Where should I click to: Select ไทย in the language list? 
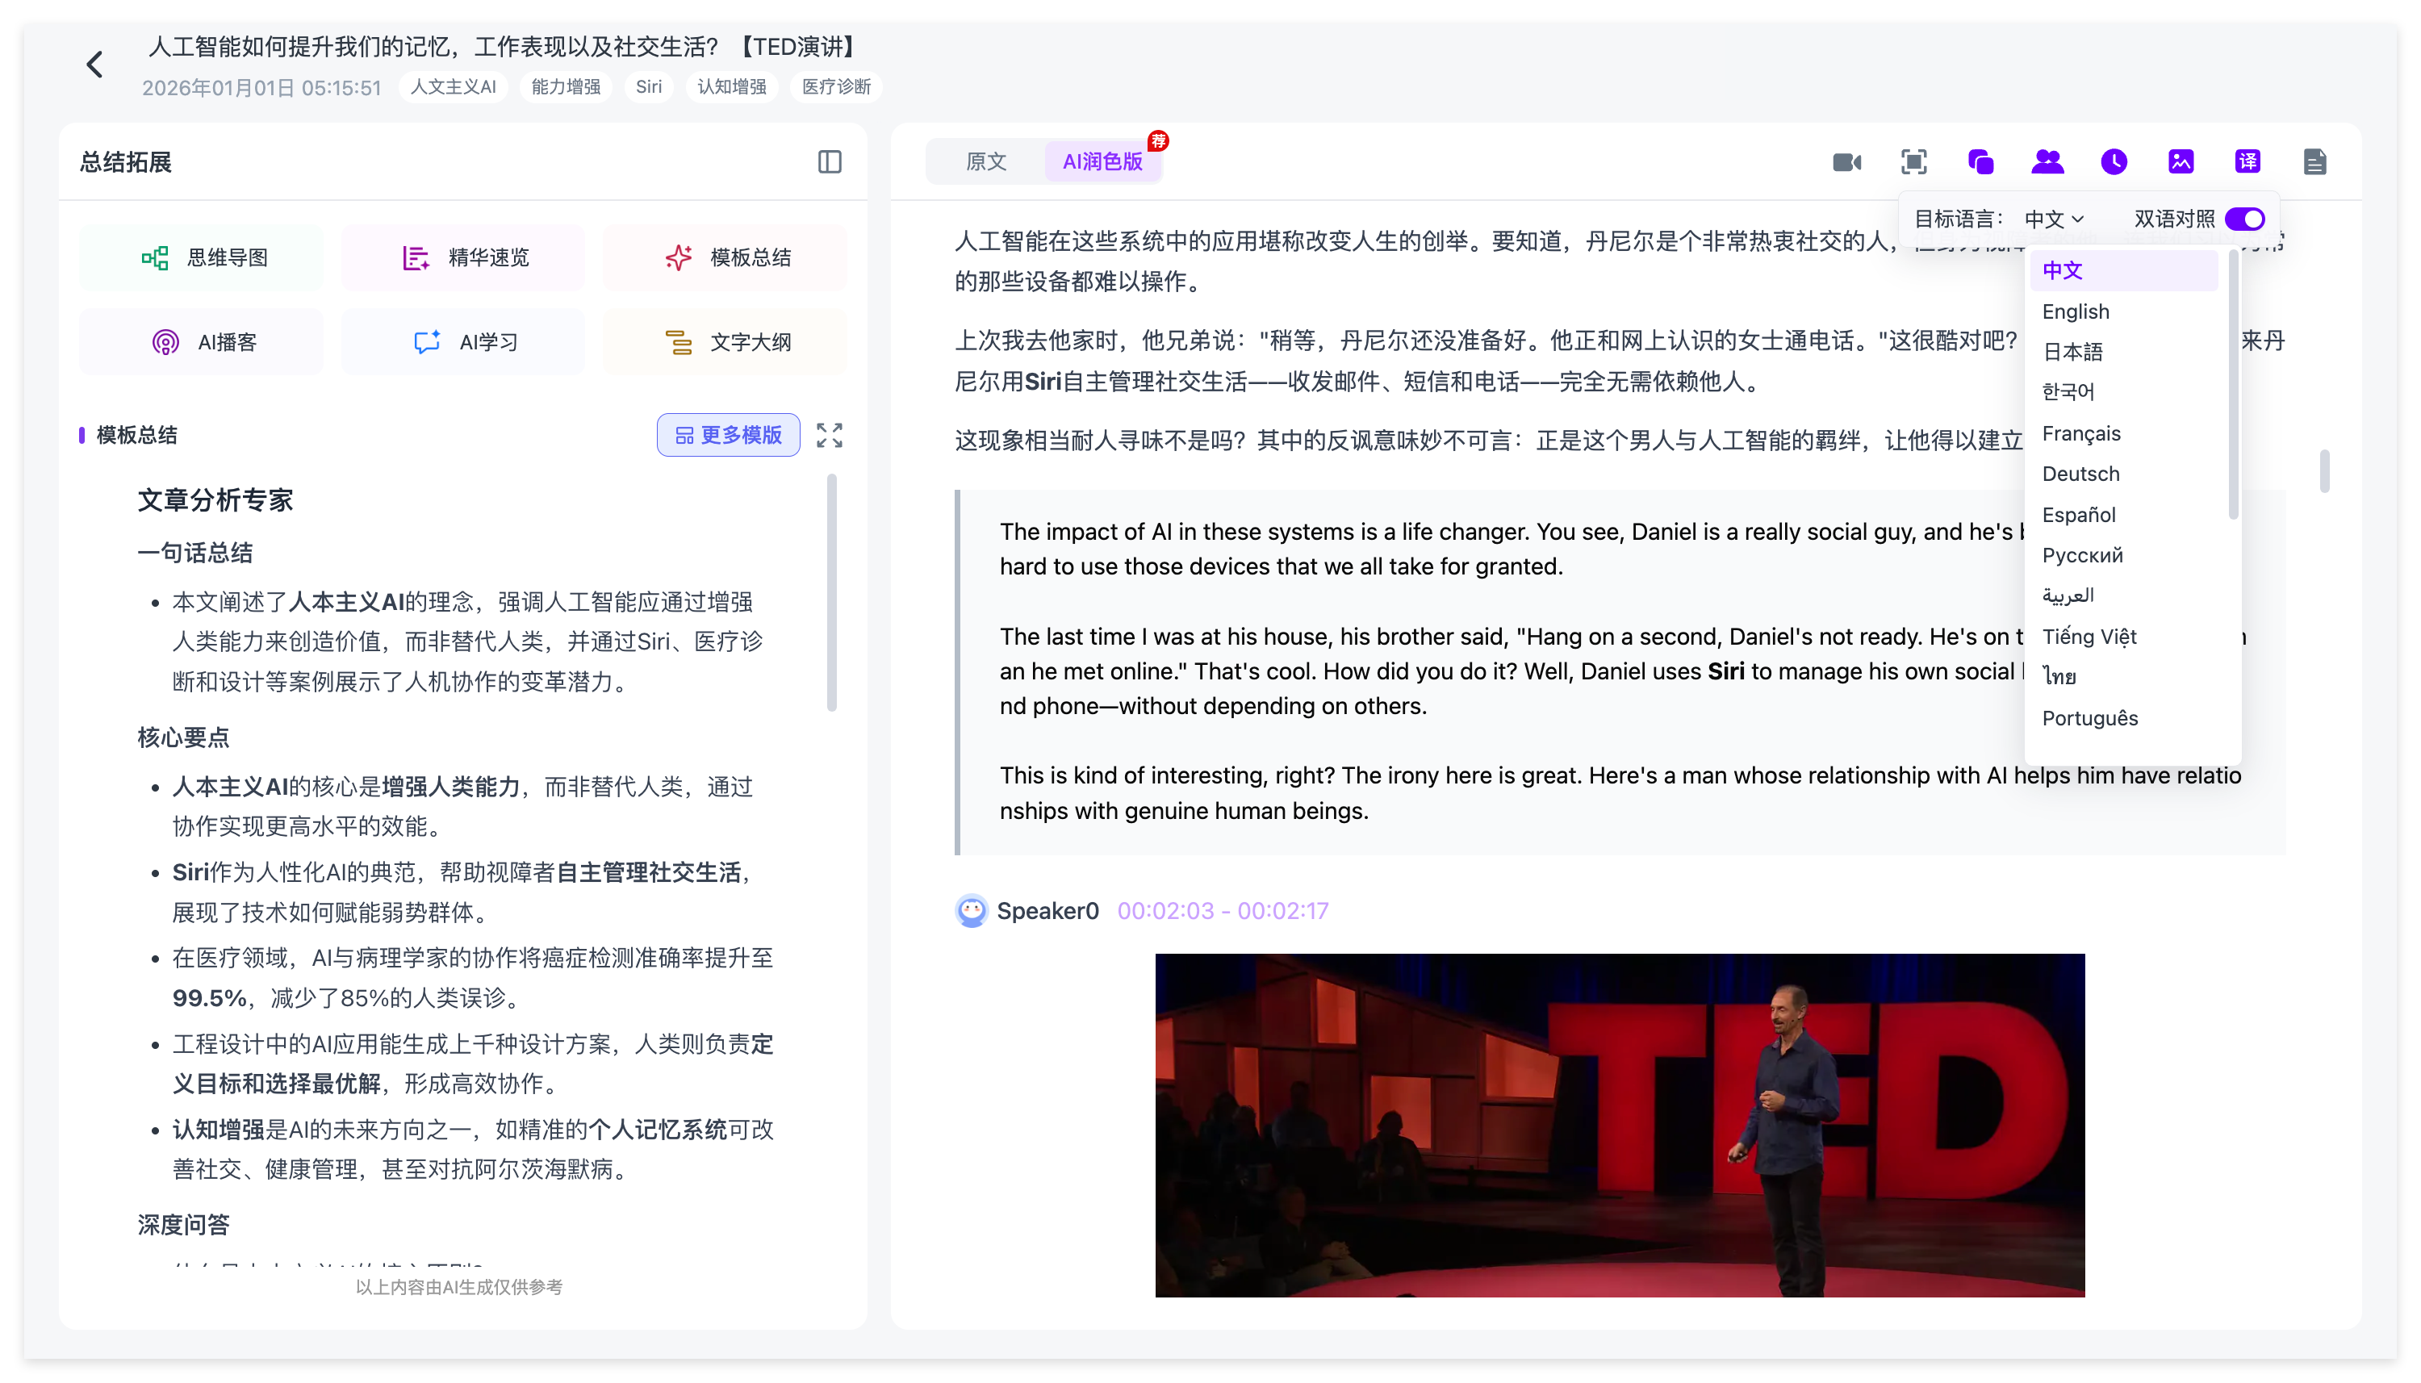[2124, 677]
